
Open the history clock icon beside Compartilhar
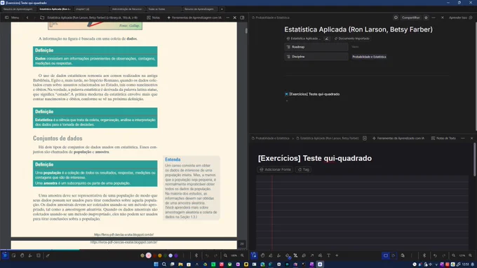pyautogui.click(x=396, y=17)
